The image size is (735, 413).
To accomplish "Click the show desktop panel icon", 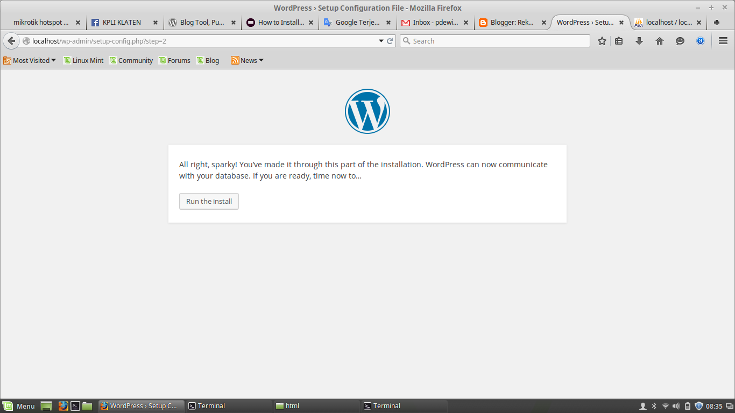I will coord(46,406).
